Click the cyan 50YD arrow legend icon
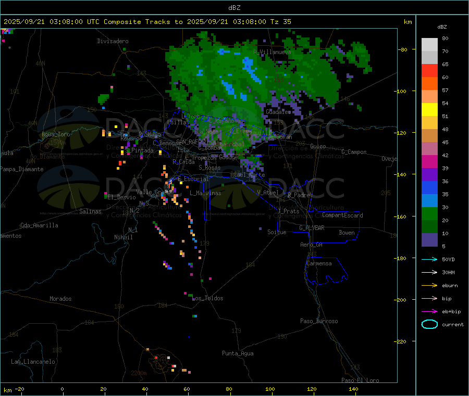The height and width of the screenshot is (396, 469). tap(429, 259)
